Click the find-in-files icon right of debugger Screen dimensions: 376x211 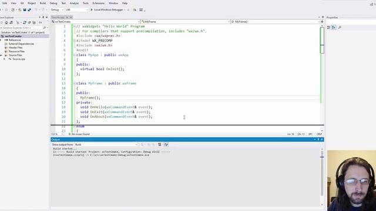tap(135, 10)
